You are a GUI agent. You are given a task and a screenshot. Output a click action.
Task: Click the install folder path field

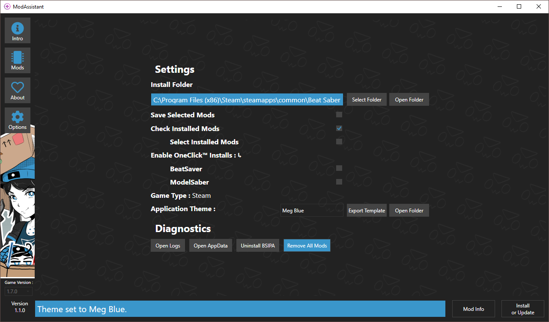click(247, 99)
